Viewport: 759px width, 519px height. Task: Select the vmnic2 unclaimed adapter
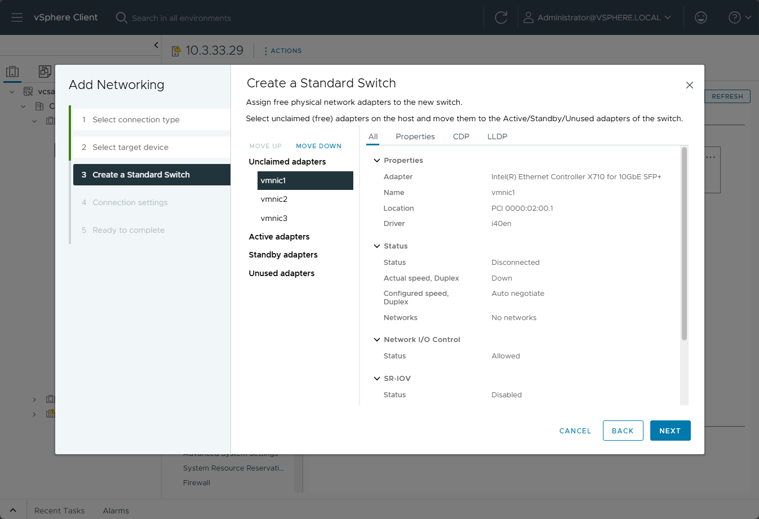[x=274, y=199]
